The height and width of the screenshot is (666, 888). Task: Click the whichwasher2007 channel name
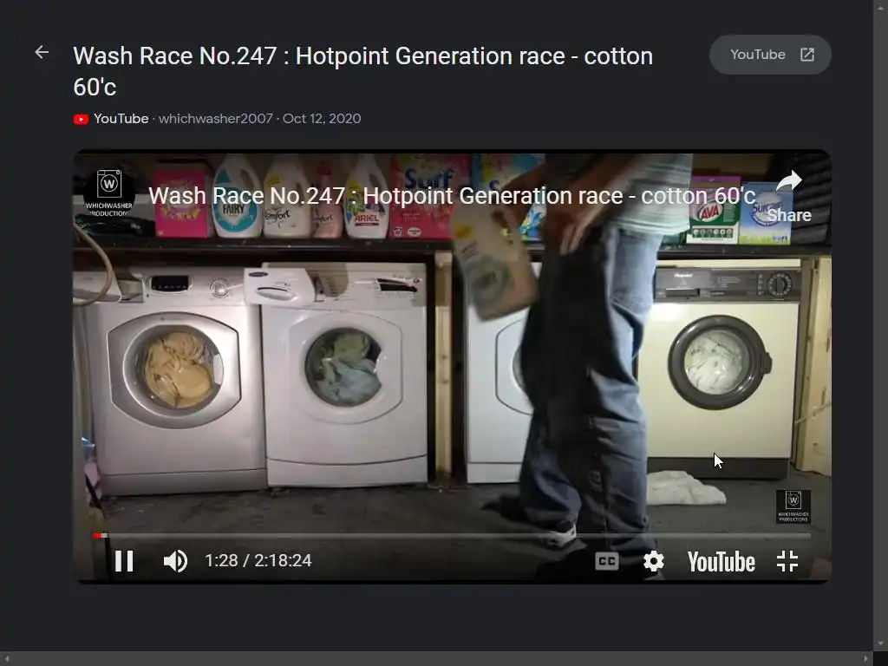tap(216, 118)
